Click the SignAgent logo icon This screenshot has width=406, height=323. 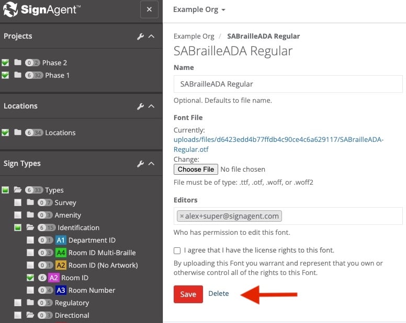pos(10,9)
